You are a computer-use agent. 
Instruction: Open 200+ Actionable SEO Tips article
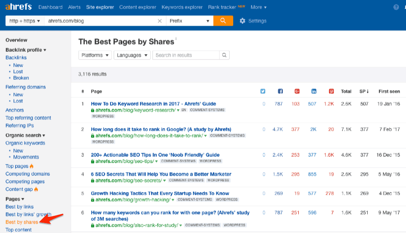tap(155, 155)
